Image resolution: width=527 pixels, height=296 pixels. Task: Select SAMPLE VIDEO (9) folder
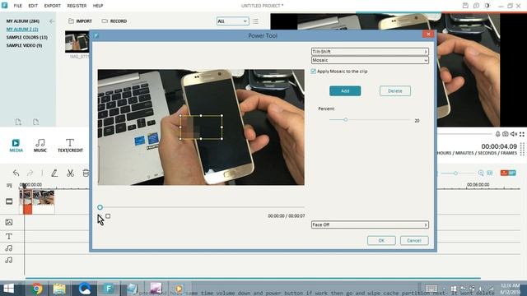pyautogui.click(x=24, y=45)
